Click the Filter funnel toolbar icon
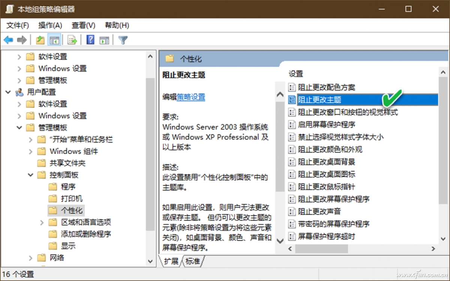Screen dimensions: 450x281 point(123,40)
